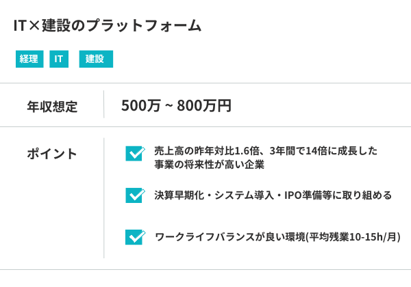The height and width of the screenshot is (287, 411).
Task: Click the ポイント label
Action: [x=52, y=154]
